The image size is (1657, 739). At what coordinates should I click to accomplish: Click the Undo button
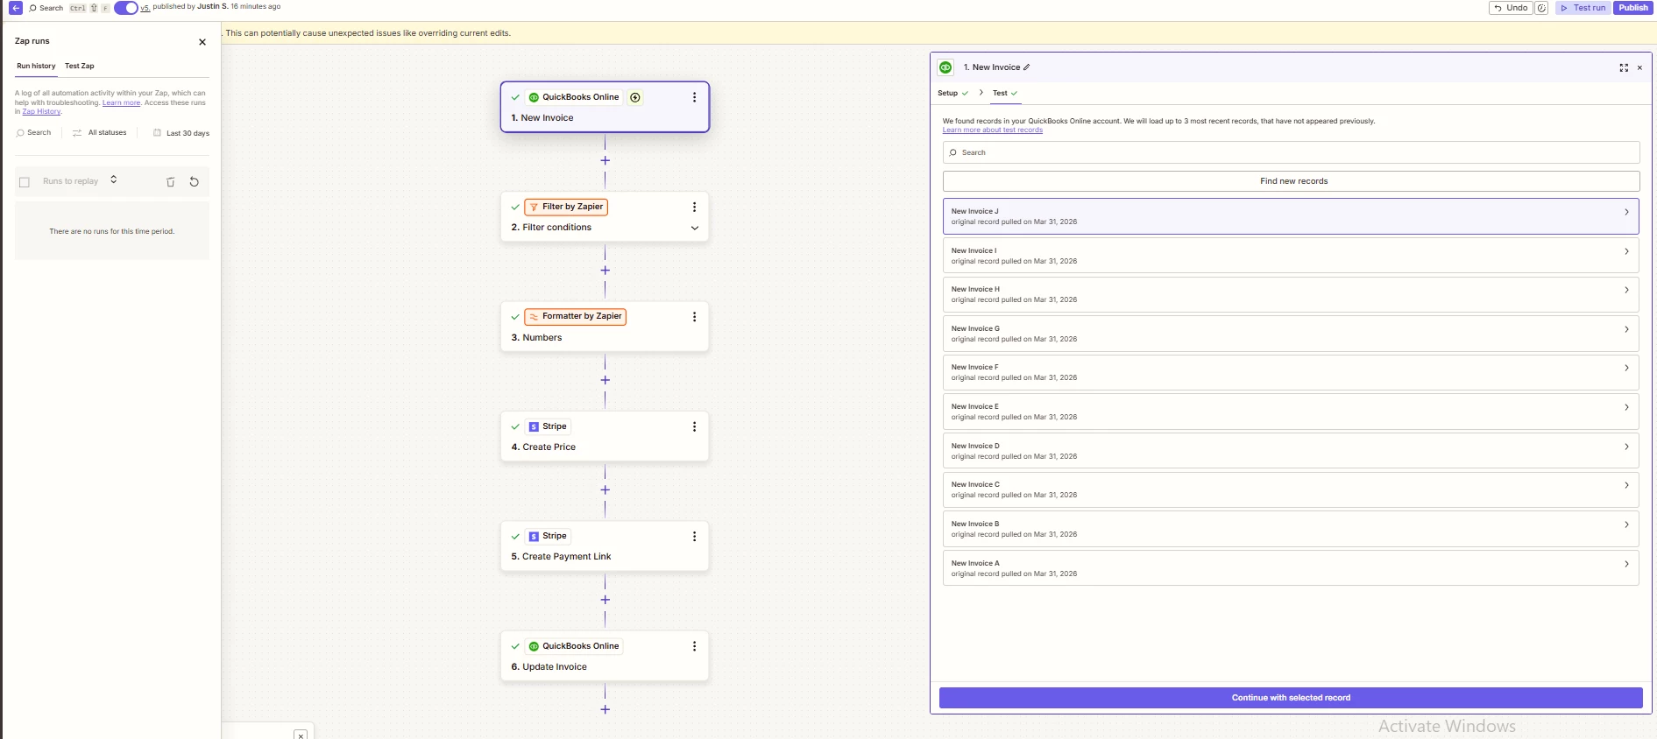(x=1511, y=8)
